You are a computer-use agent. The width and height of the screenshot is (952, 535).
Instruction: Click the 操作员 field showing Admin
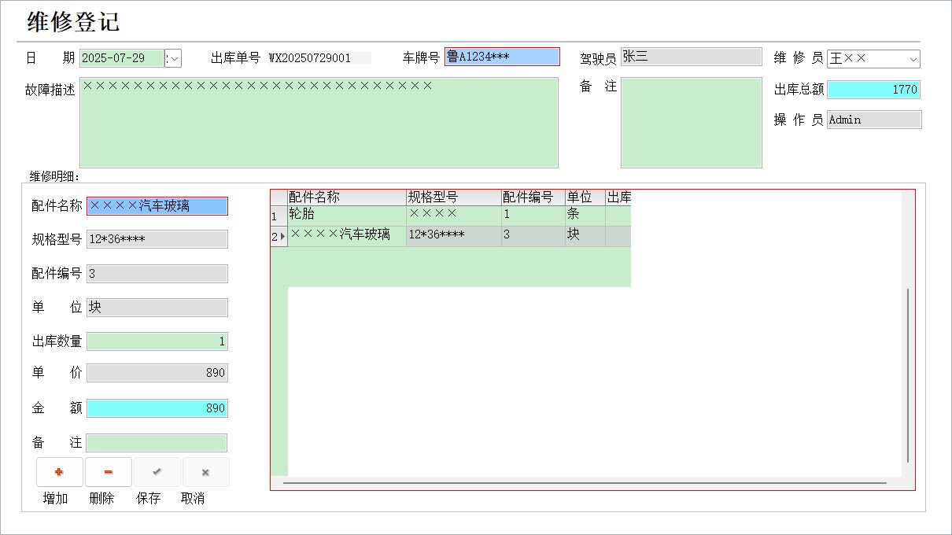coord(873,120)
